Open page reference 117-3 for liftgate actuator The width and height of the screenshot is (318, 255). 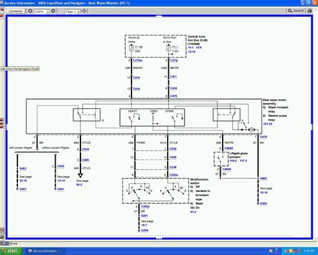click(244, 161)
